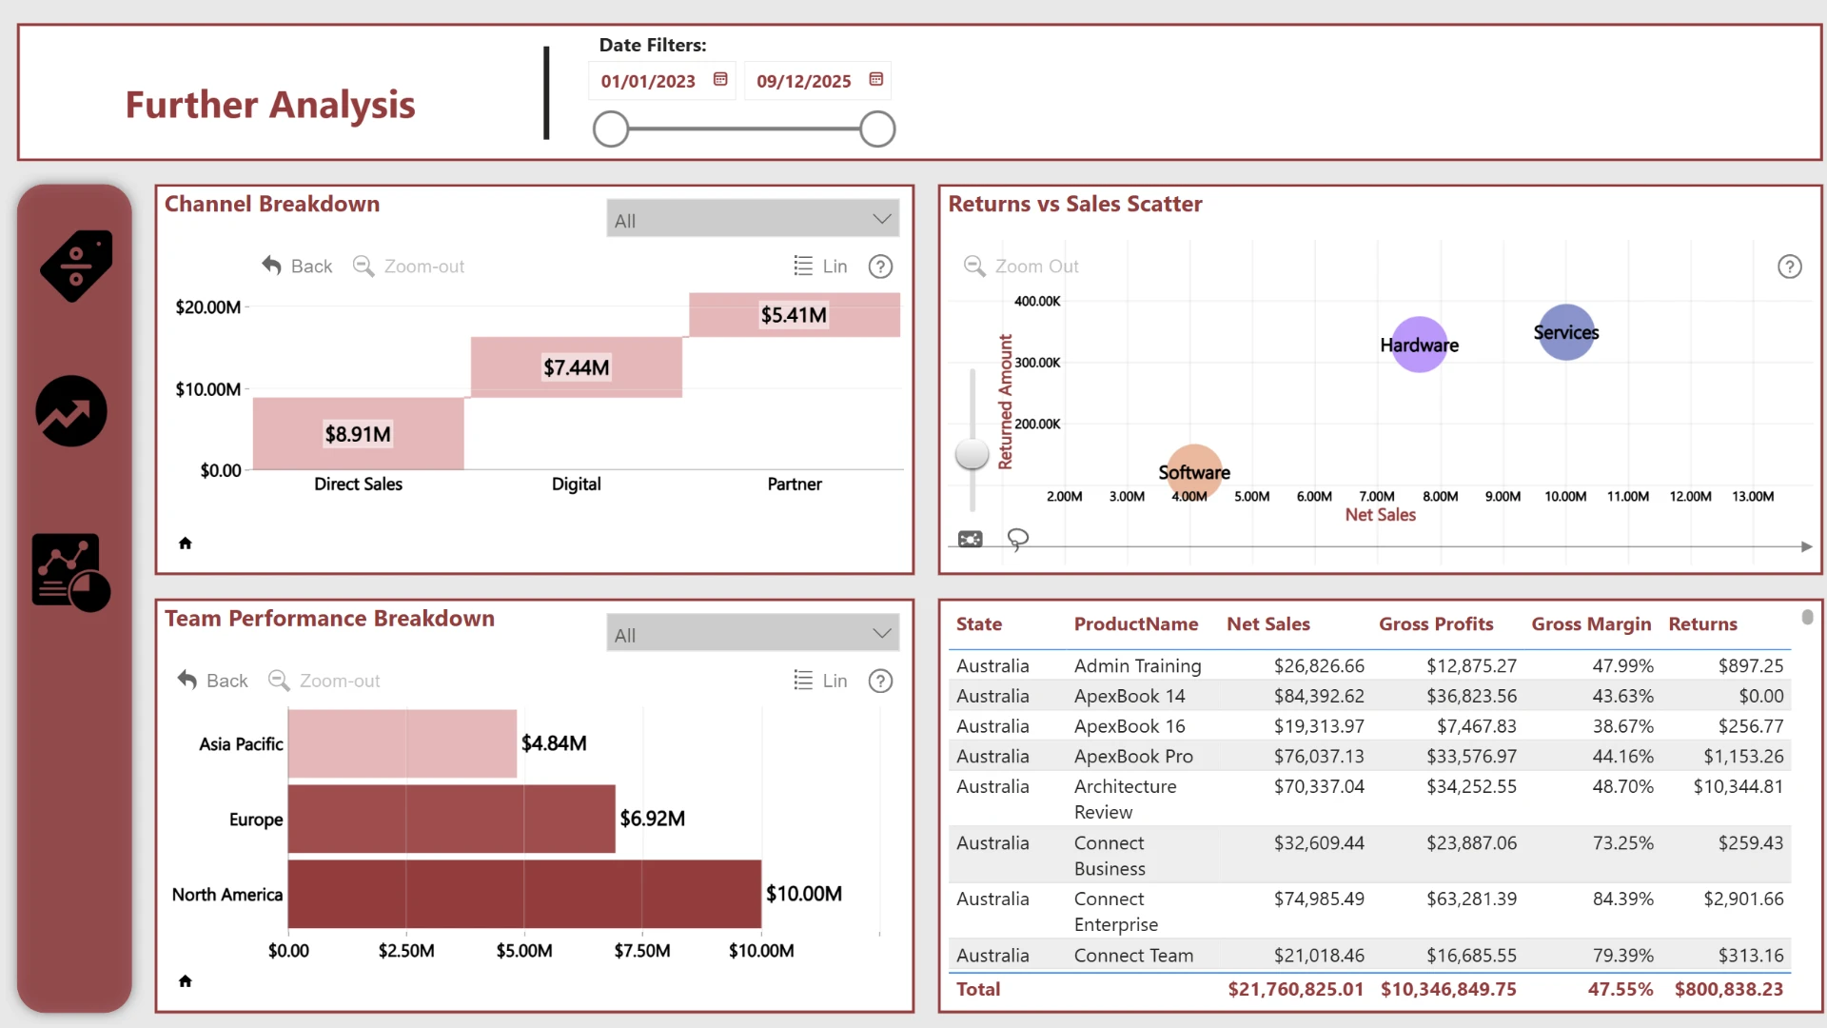Click lasso selection icon below scatter chart
Image resolution: width=1827 pixels, height=1028 pixels.
tap(1018, 540)
